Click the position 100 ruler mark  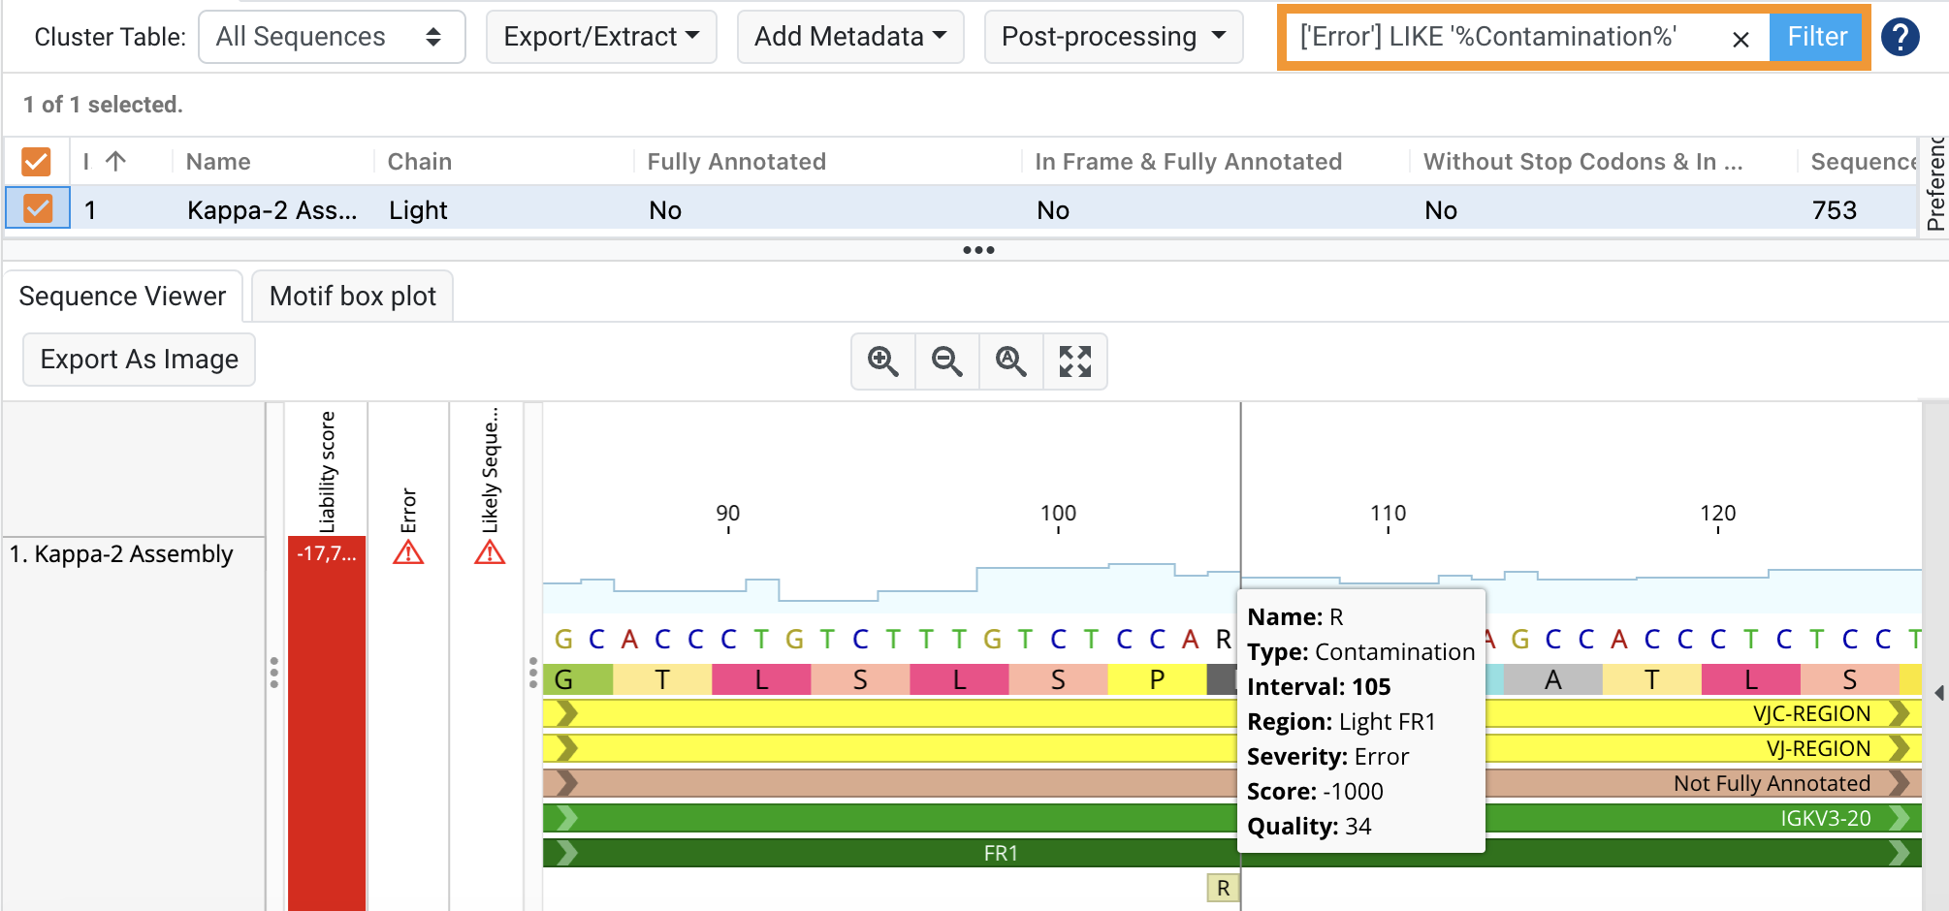1058,515
